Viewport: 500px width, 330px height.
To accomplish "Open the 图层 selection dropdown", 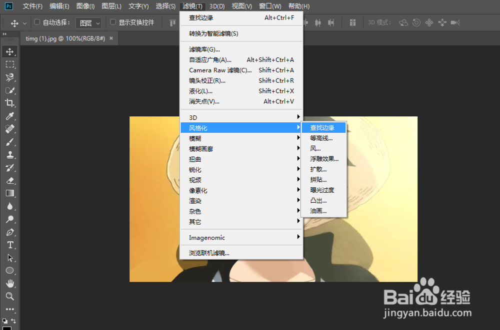I will coord(89,22).
